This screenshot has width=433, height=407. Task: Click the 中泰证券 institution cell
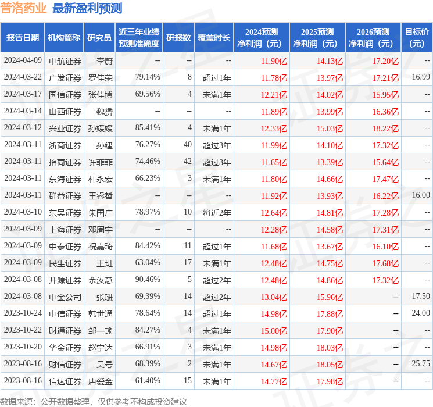65,247
